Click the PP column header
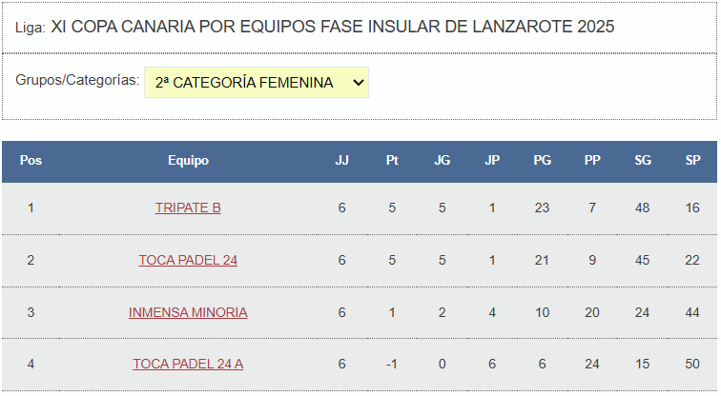This screenshot has height=396, width=721. coord(592,161)
